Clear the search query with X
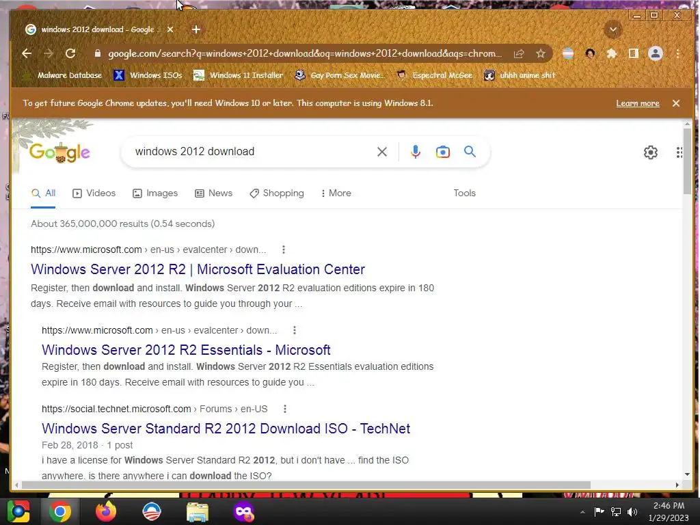Screen dimensions: 700x525 (381, 152)
